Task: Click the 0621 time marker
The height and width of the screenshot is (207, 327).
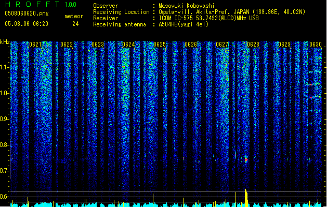Action: (x=35, y=45)
